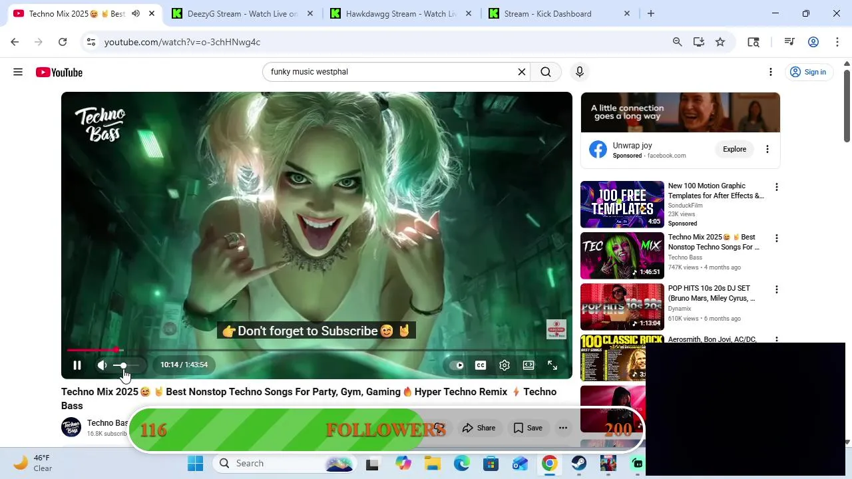This screenshot has width=852, height=479.
Task: Bookmark this page with the star
Action: (720, 42)
